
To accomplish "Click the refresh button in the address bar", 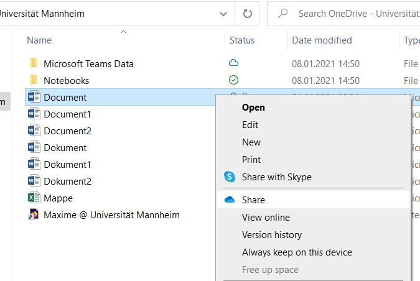I will (247, 14).
